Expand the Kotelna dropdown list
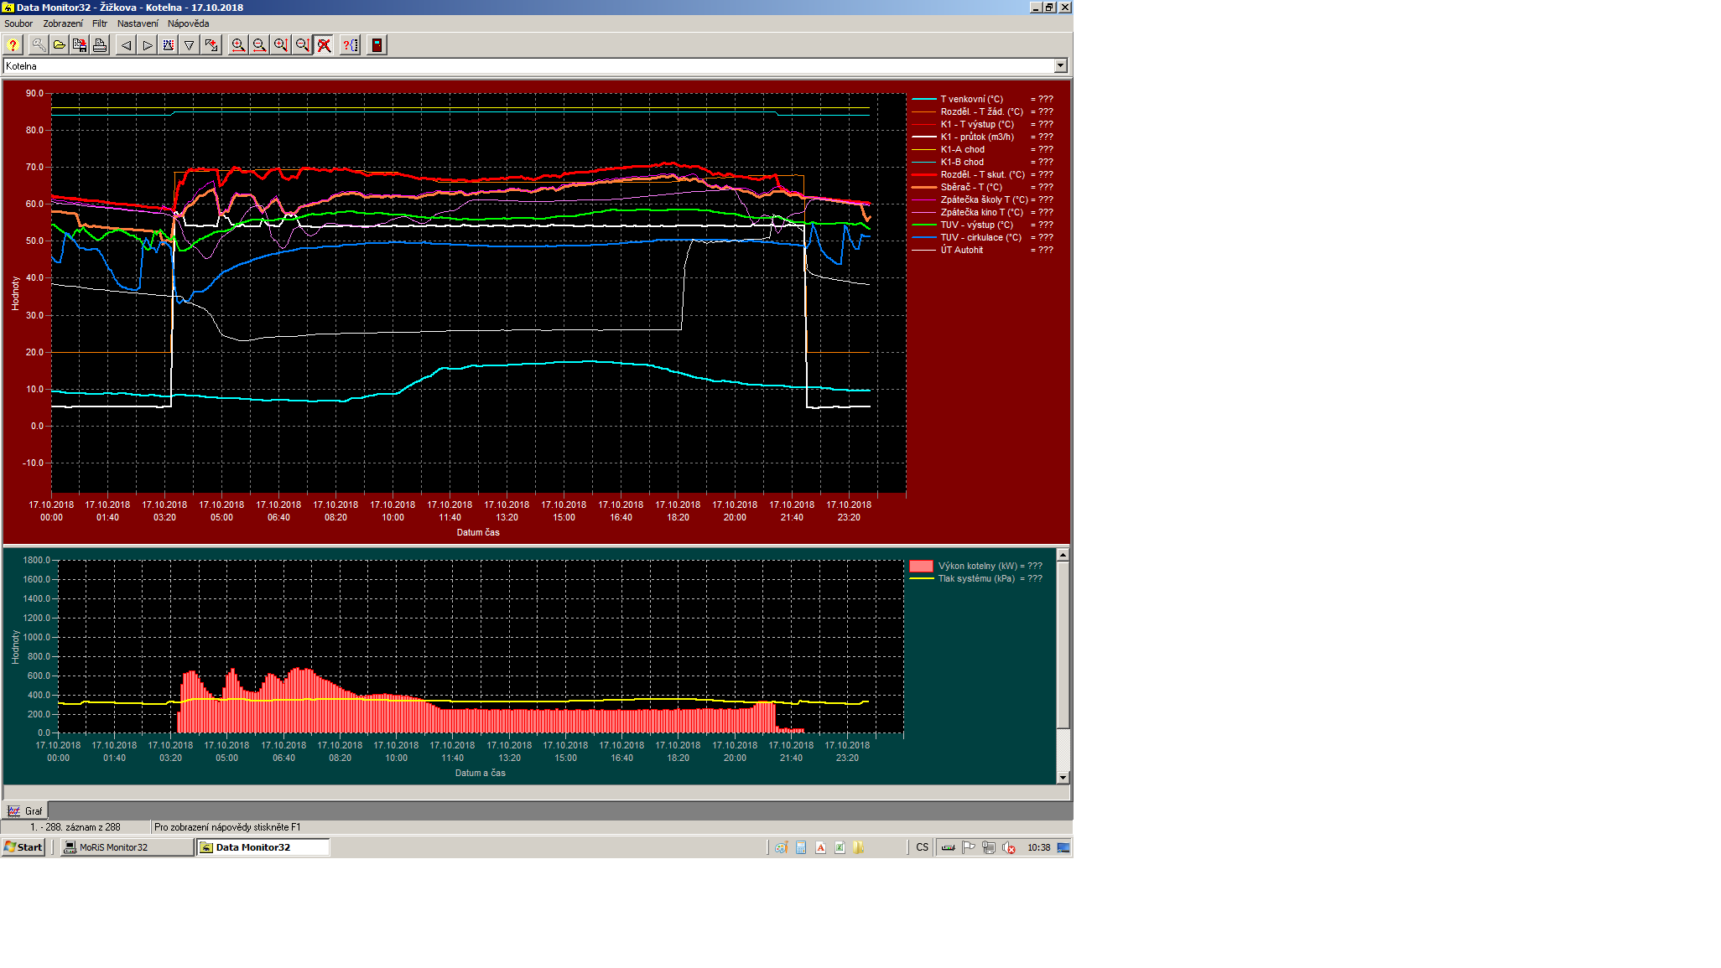Image resolution: width=1721 pixels, height=968 pixels. [x=1060, y=65]
